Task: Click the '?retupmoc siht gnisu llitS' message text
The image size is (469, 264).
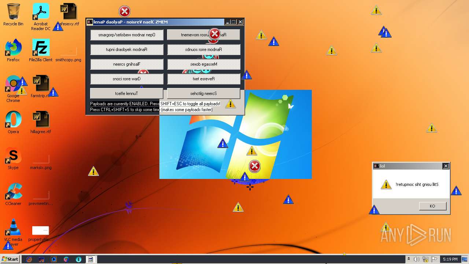Action: 417,184
